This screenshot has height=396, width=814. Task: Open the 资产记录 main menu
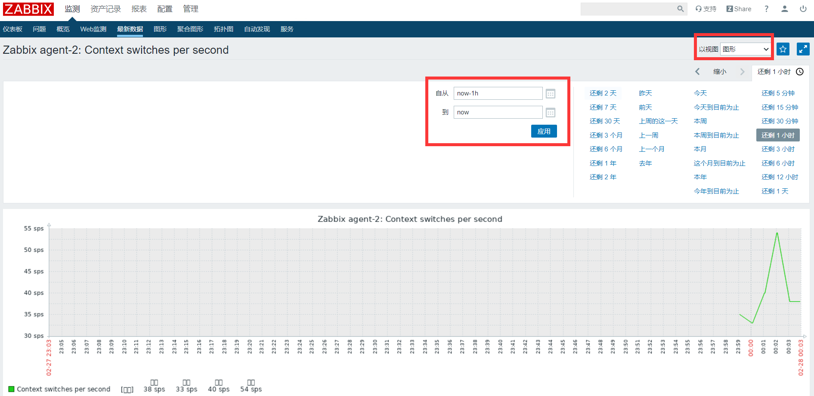pos(105,9)
